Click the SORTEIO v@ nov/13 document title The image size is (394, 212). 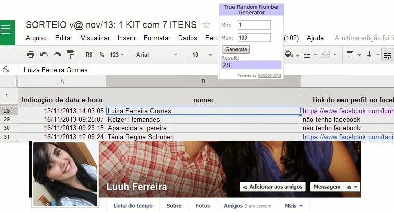111,25
